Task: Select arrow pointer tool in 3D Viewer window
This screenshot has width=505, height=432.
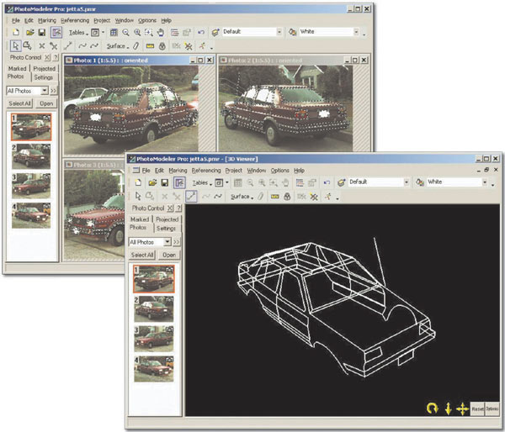Action: pyautogui.click(x=138, y=196)
